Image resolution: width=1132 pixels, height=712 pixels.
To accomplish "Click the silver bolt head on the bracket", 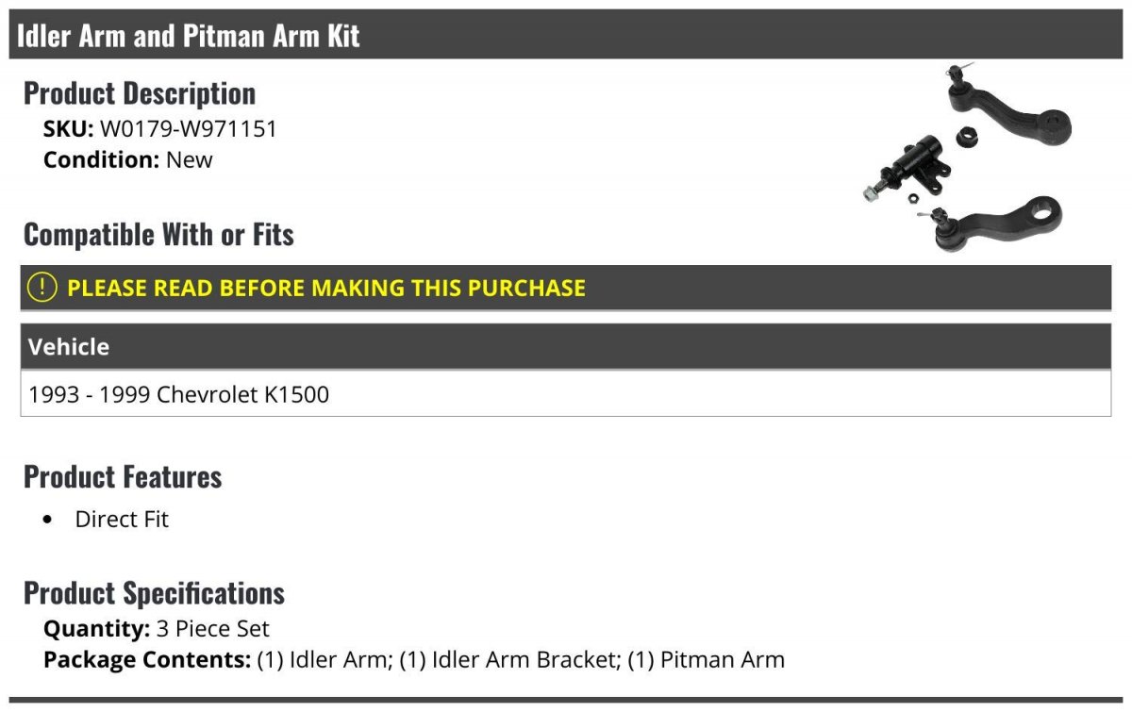I will pos(869,193).
